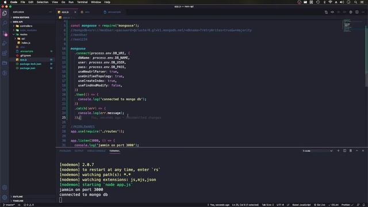Click the feedback icon in the status bar

click(358, 205)
